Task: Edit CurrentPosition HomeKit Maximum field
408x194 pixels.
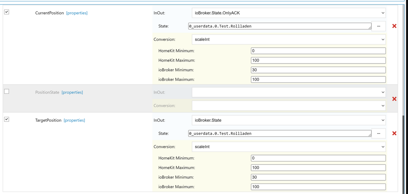Action: [x=318, y=60]
